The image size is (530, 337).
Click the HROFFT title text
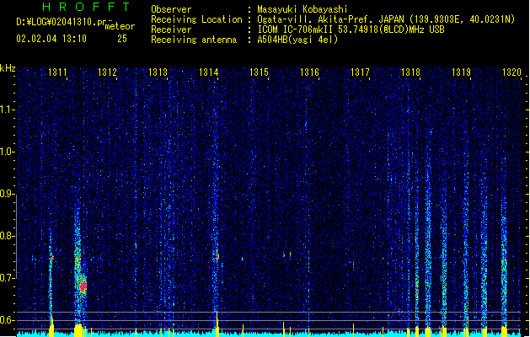click(86, 7)
